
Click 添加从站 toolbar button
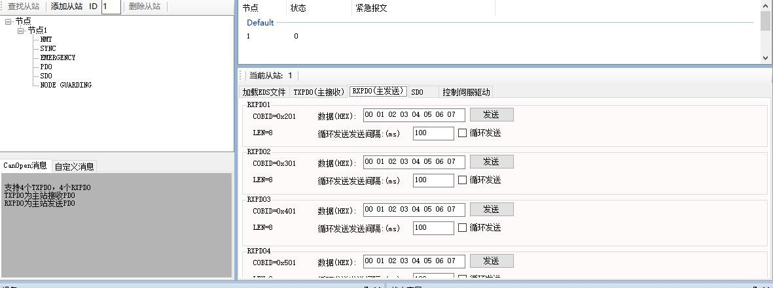pyautogui.click(x=67, y=7)
